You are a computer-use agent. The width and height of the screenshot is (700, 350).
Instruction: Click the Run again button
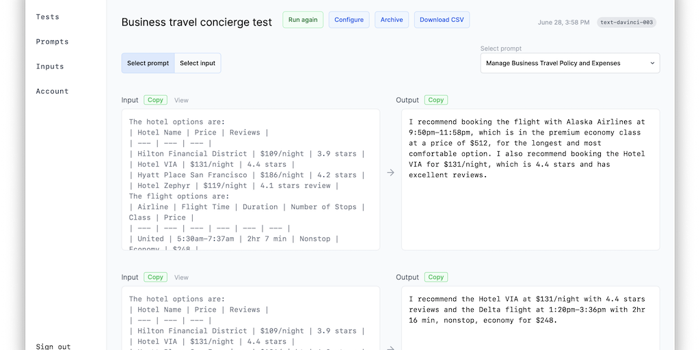coord(303,20)
